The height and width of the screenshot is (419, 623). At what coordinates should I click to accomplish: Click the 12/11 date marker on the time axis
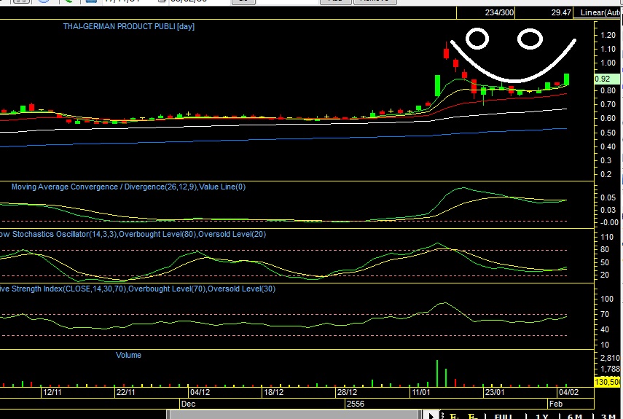coord(52,392)
